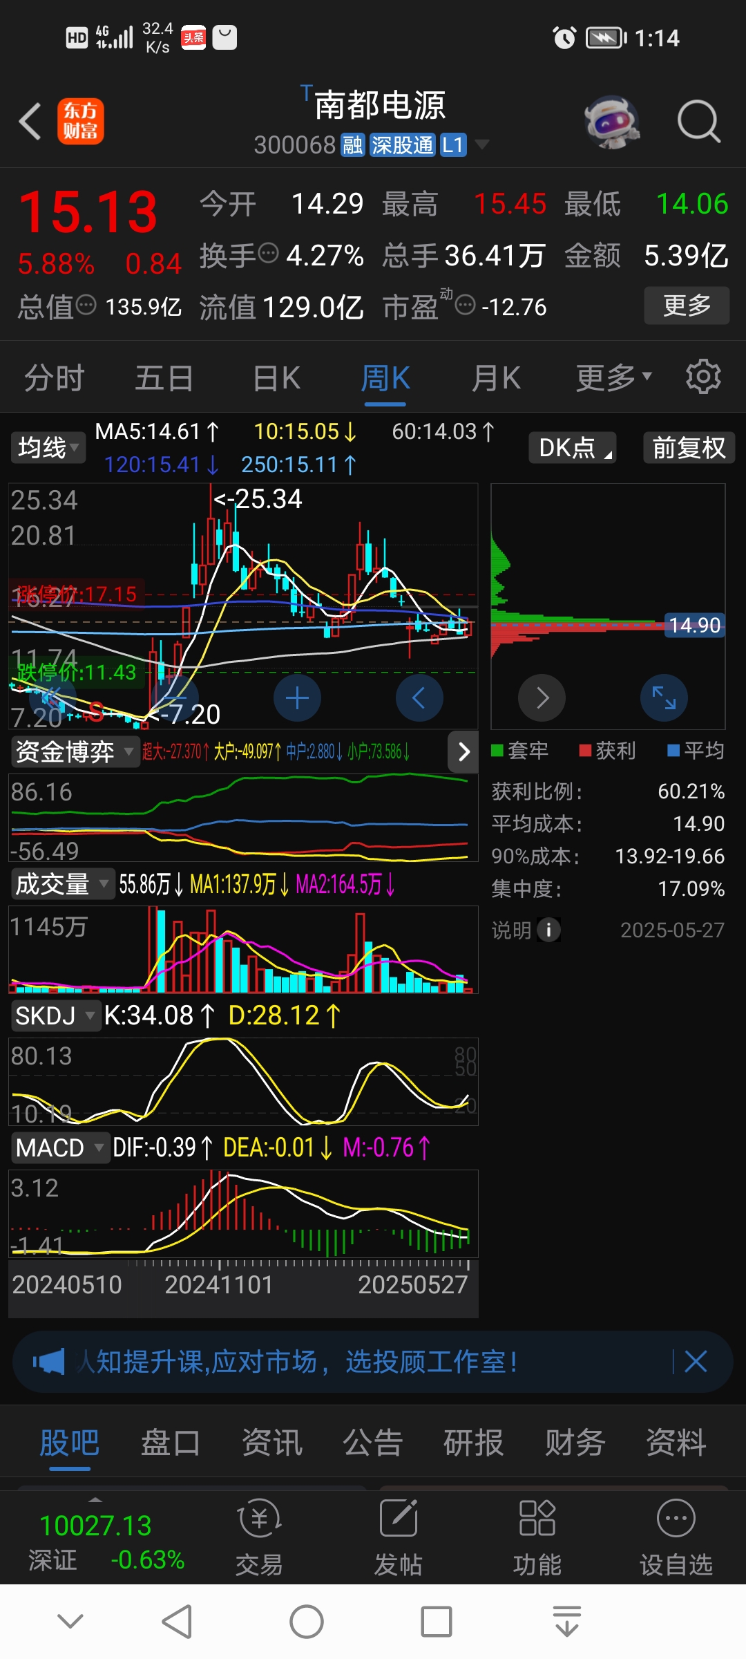Screen dimensions: 746x1659
Task: Switch to the 月K chart tab
Action: [x=495, y=378]
